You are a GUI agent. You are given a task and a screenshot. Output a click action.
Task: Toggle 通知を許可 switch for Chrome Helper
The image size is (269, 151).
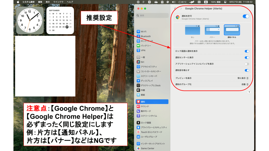click(246, 16)
